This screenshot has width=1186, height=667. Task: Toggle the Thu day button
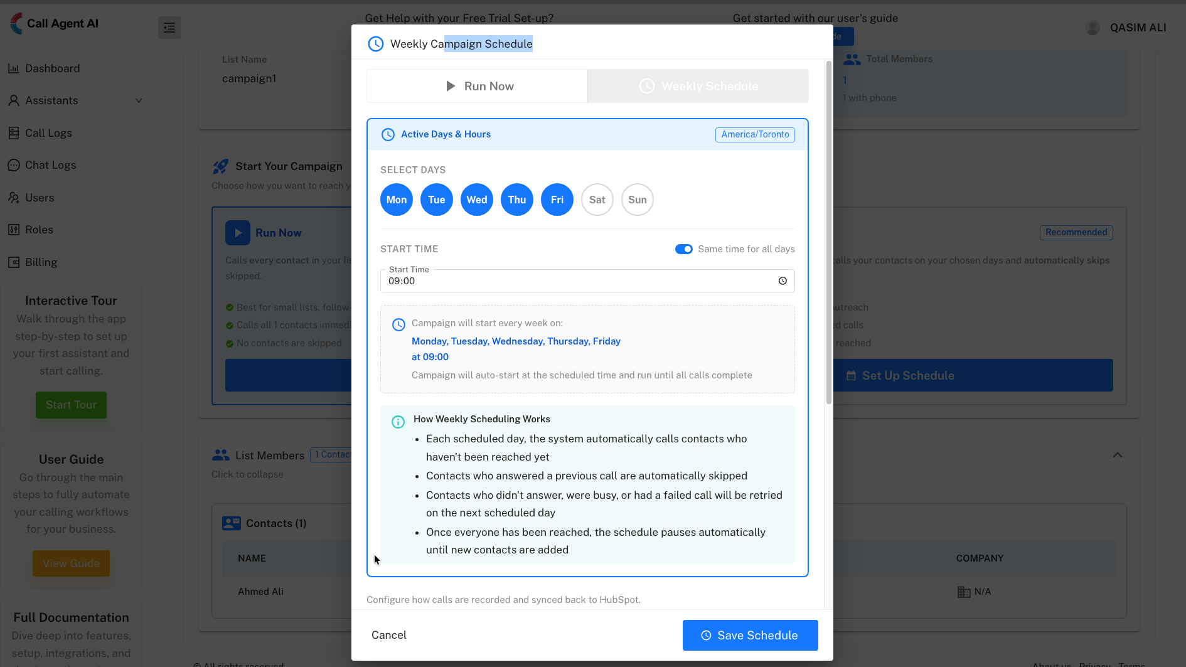tap(517, 200)
